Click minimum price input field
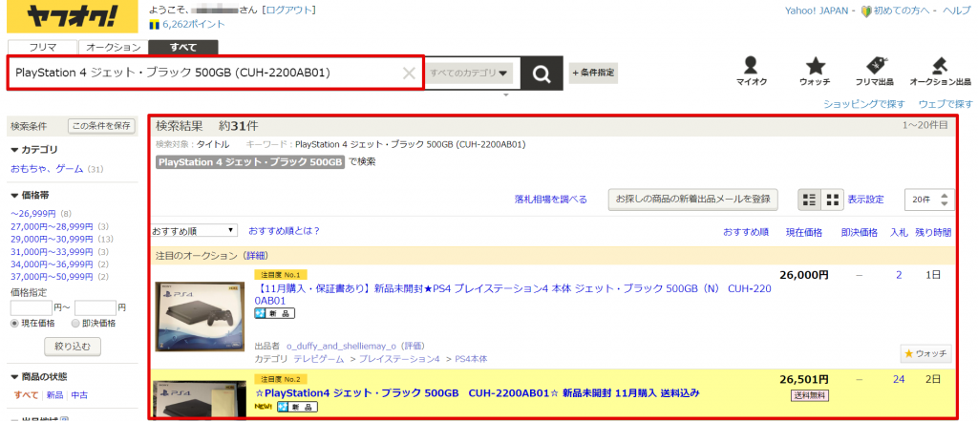Image resolution: width=978 pixels, height=422 pixels. pyautogui.click(x=31, y=308)
